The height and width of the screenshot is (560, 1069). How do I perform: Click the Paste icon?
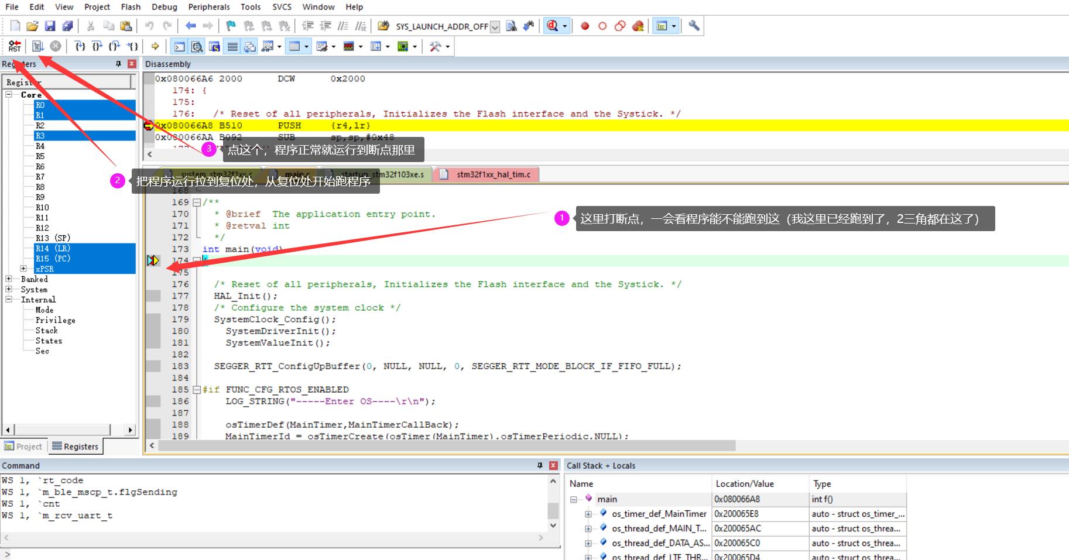click(x=126, y=26)
